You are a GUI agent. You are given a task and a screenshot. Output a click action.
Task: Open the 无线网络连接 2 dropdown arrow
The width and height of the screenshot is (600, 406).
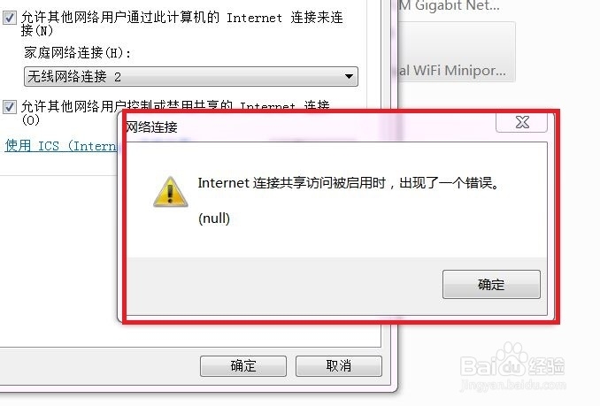click(x=349, y=76)
